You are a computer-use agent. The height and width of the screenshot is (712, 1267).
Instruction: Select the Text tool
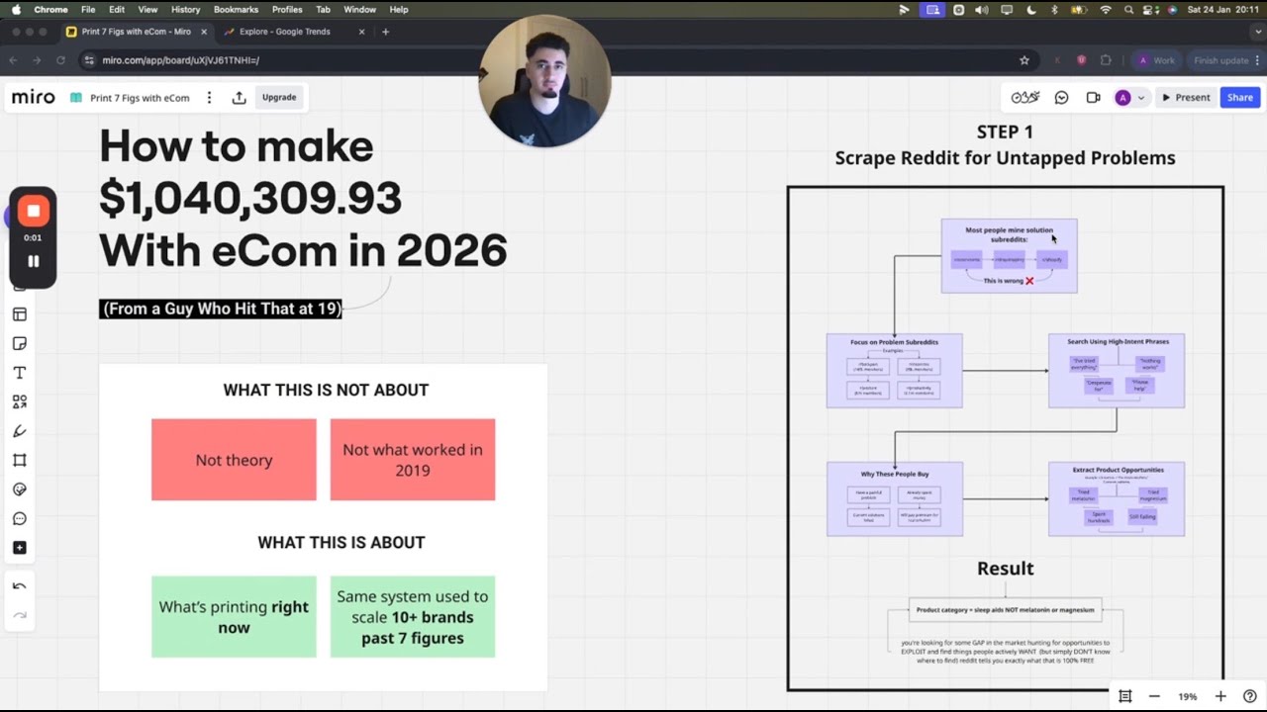click(x=19, y=373)
